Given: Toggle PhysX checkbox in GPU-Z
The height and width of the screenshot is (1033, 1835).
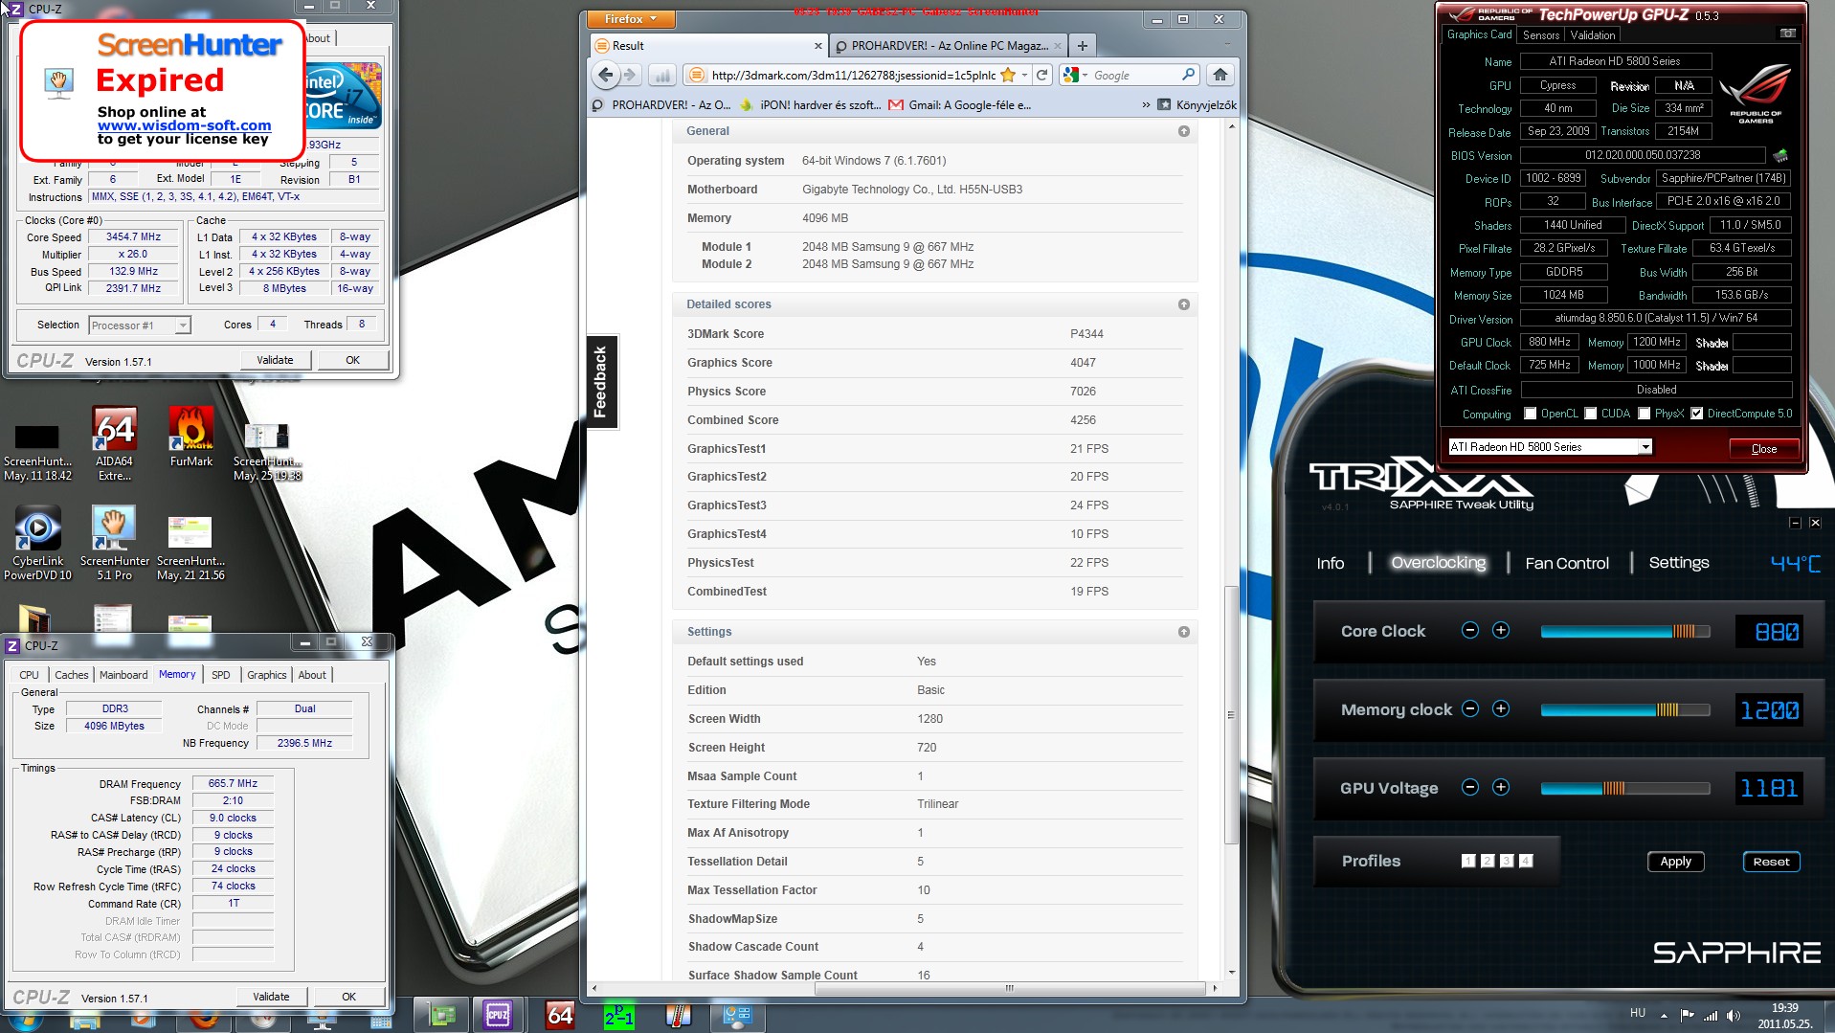Looking at the screenshot, I should (x=1645, y=414).
